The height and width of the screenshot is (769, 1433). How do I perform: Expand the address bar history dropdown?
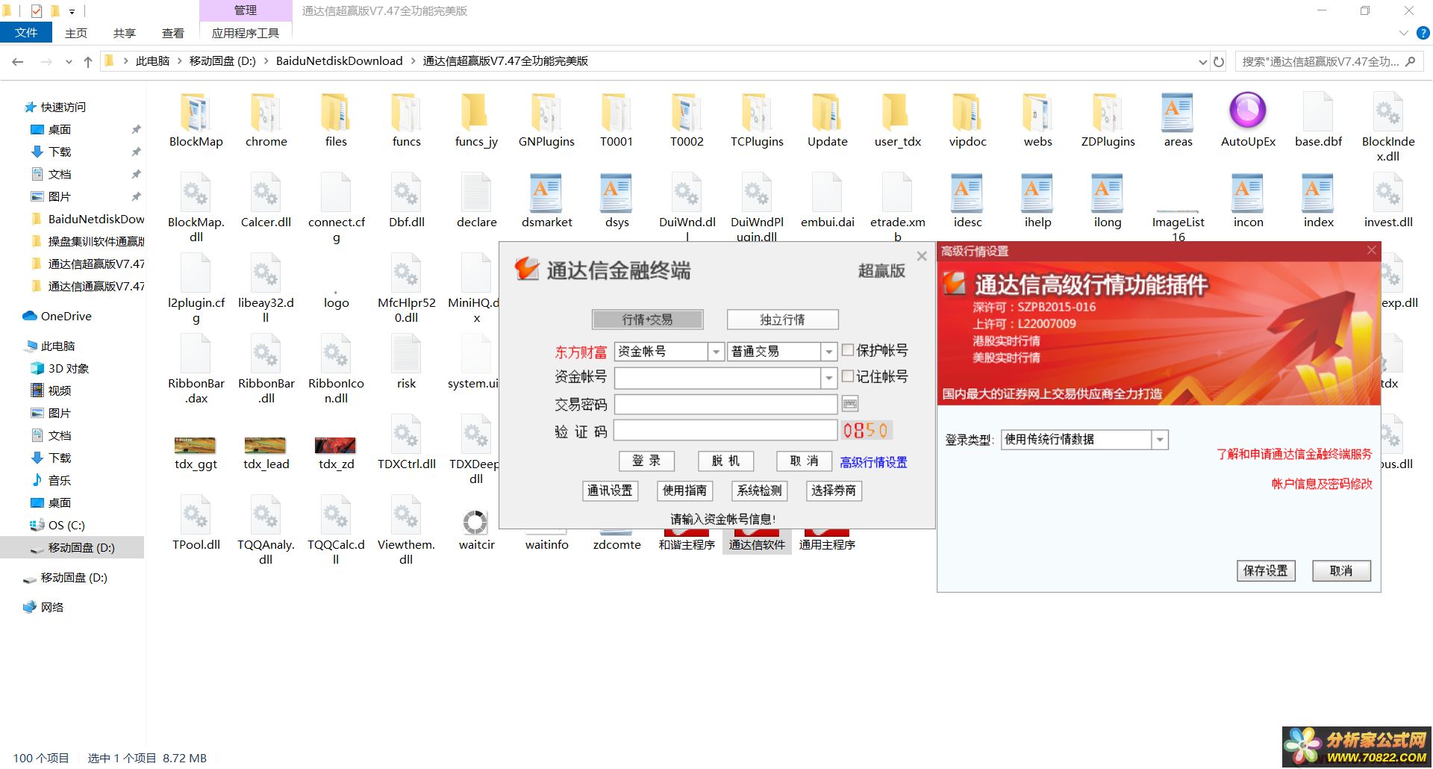tap(1202, 62)
